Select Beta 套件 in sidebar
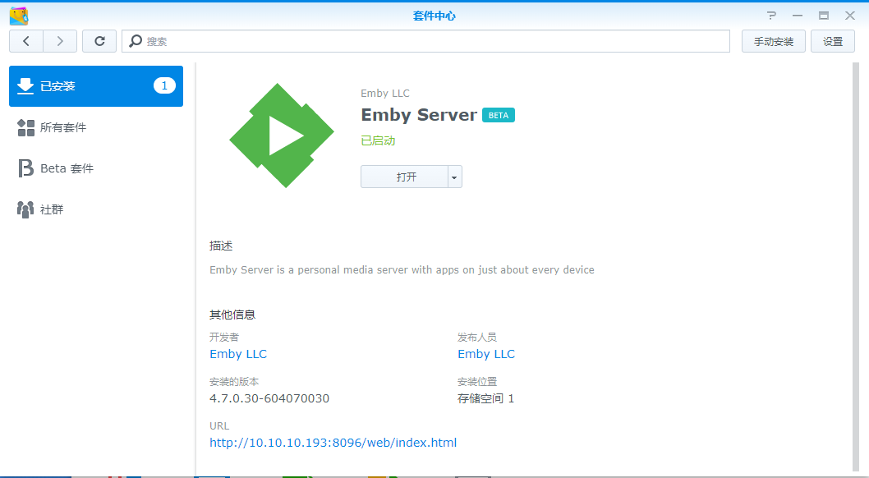This screenshot has width=869, height=478. [x=96, y=168]
